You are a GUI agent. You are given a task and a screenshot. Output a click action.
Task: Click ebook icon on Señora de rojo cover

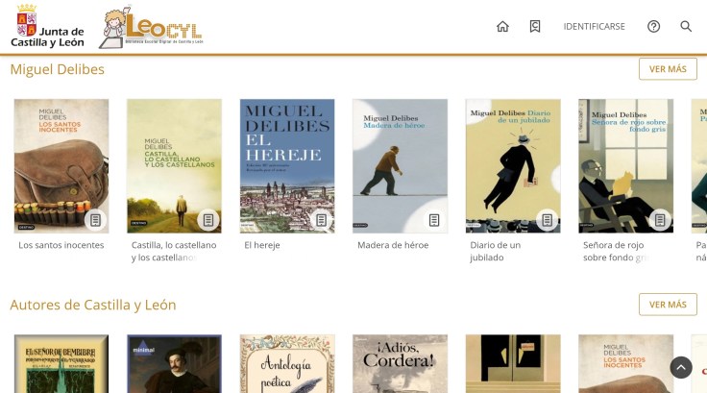(660, 220)
